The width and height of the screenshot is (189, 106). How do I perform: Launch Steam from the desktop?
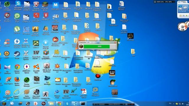click(x=17, y=54)
